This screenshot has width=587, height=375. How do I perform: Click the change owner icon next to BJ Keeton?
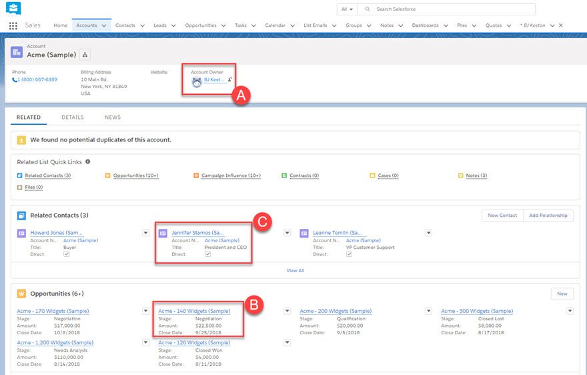click(229, 79)
